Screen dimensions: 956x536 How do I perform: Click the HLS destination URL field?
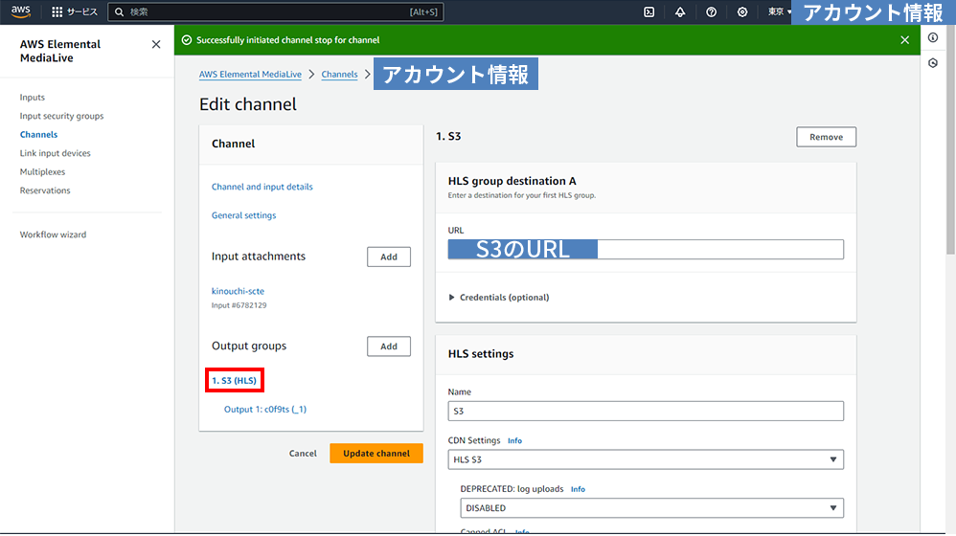(x=646, y=249)
